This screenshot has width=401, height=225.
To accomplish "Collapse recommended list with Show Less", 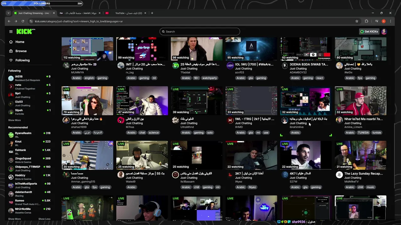I will (44, 219).
